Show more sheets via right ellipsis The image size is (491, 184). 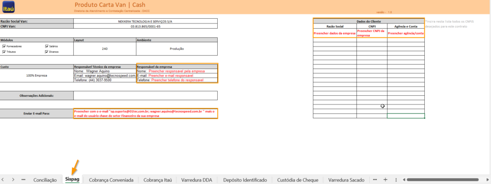pyautogui.click(x=375, y=180)
